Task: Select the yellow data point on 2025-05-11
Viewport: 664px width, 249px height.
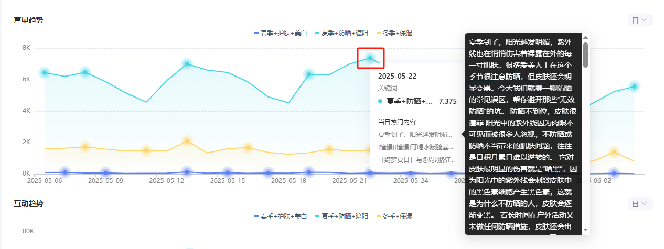Action: [146, 150]
